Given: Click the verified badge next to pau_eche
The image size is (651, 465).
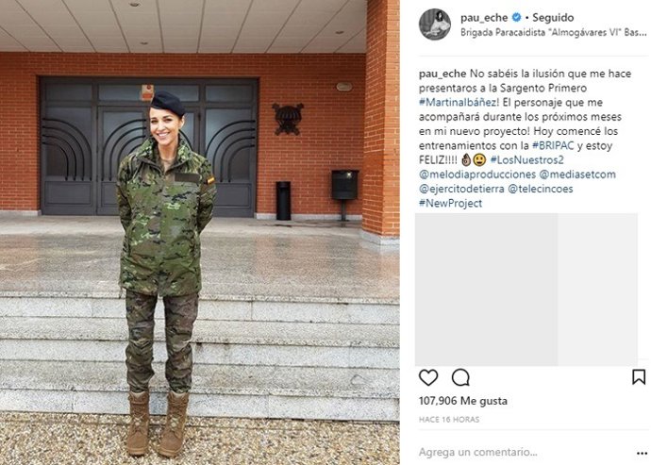Looking at the screenshot, I should (x=516, y=17).
